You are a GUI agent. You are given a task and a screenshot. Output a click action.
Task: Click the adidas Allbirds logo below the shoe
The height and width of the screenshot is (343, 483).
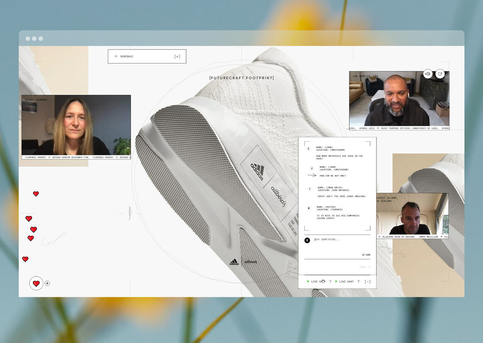point(243,262)
